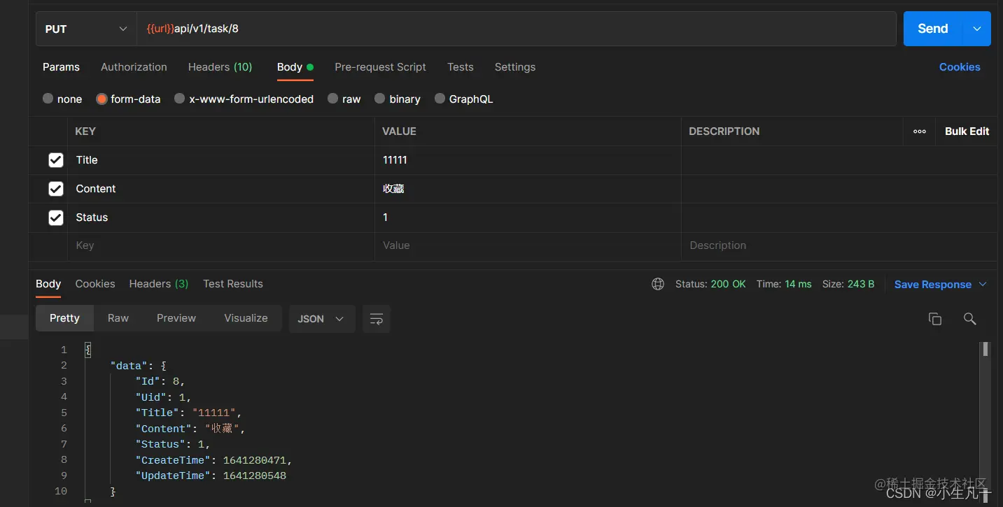Open the three-dots column options menu
The width and height of the screenshot is (1003, 507).
[920, 131]
